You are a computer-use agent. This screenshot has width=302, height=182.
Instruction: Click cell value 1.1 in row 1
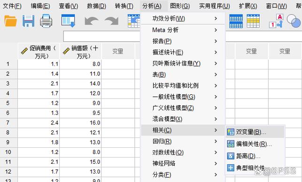[39, 64]
